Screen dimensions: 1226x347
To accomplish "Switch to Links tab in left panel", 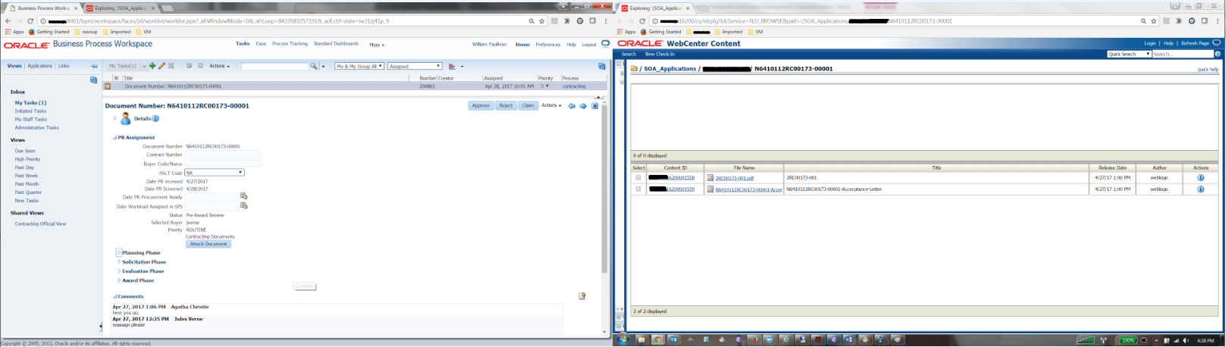I will coord(64,66).
